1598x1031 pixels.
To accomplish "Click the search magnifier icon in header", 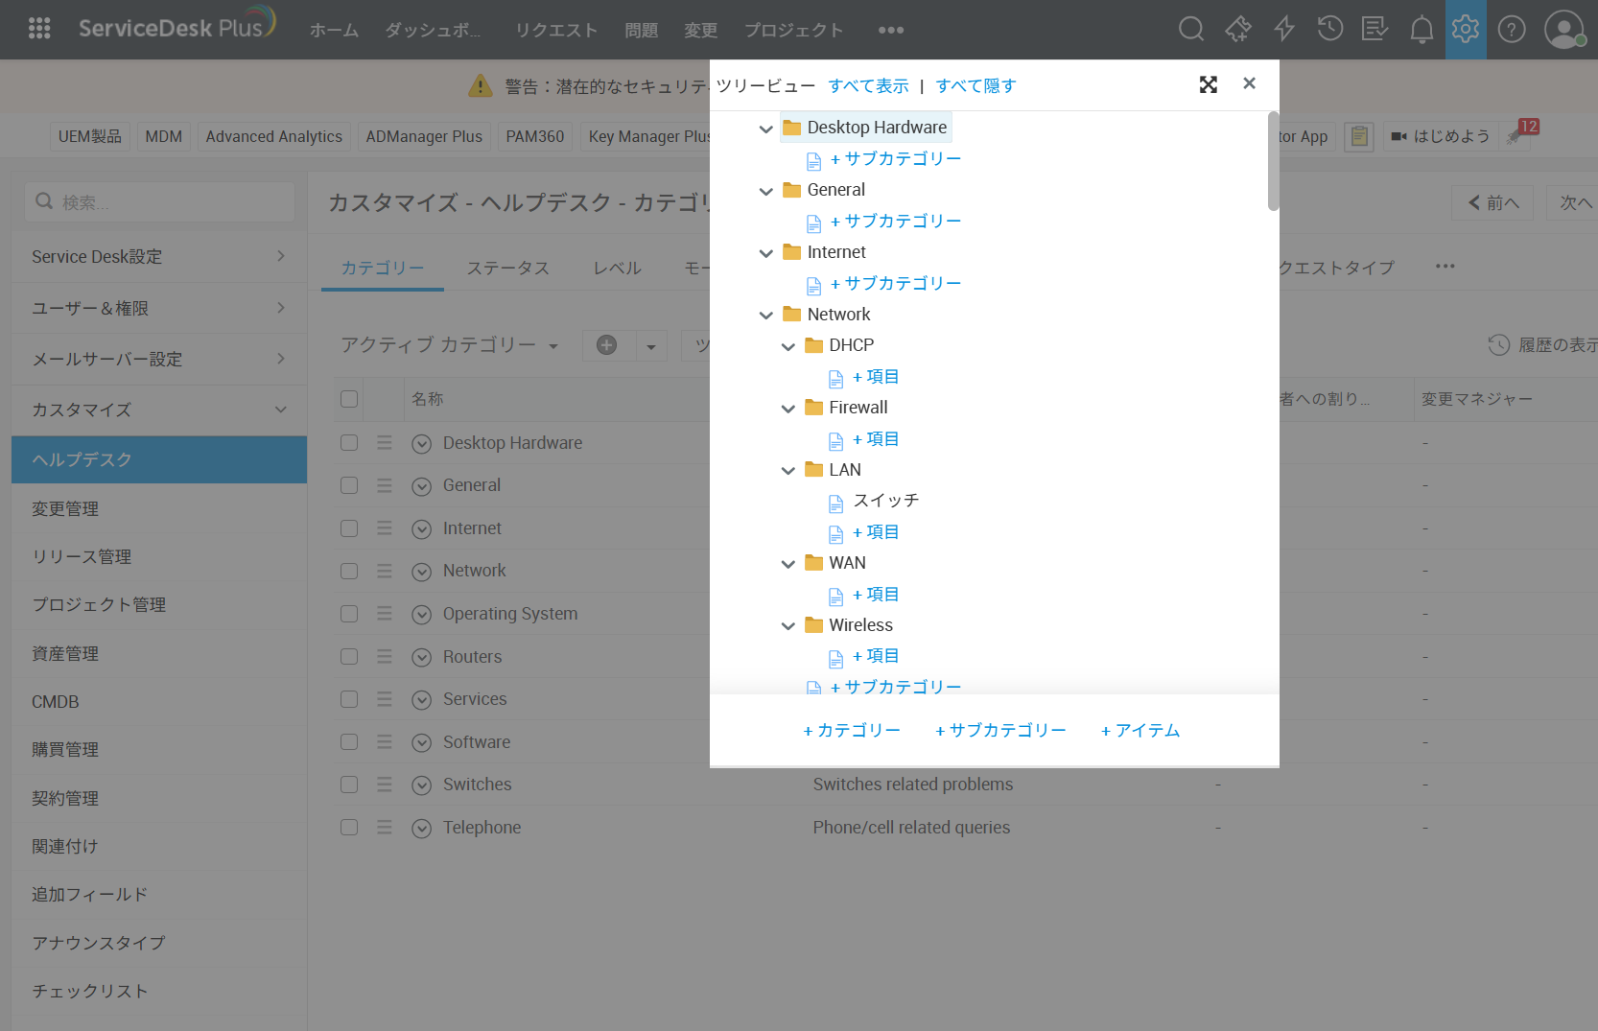I will coord(1190,29).
